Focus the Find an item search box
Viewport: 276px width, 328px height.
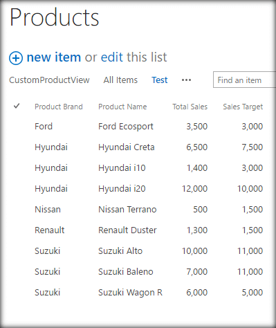click(x=244, y=80)
